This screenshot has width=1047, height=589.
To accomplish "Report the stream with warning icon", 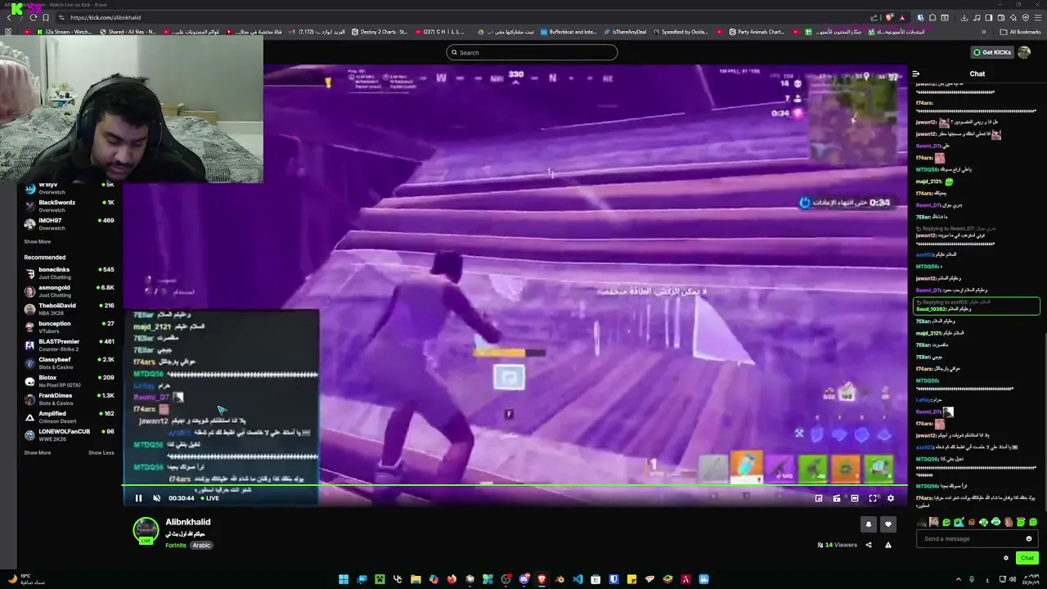I will pyautogui.click(x=888, y=545).
